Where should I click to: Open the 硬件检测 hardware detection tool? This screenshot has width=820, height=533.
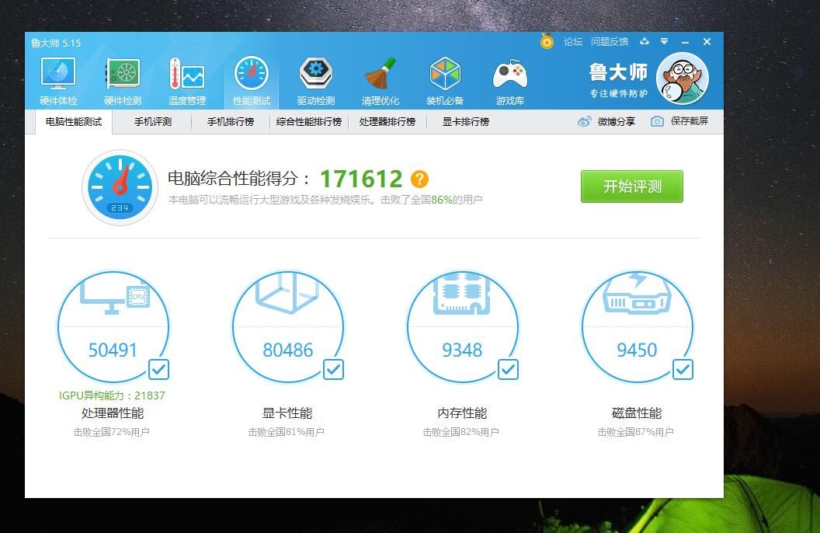(x=121, y=78)
